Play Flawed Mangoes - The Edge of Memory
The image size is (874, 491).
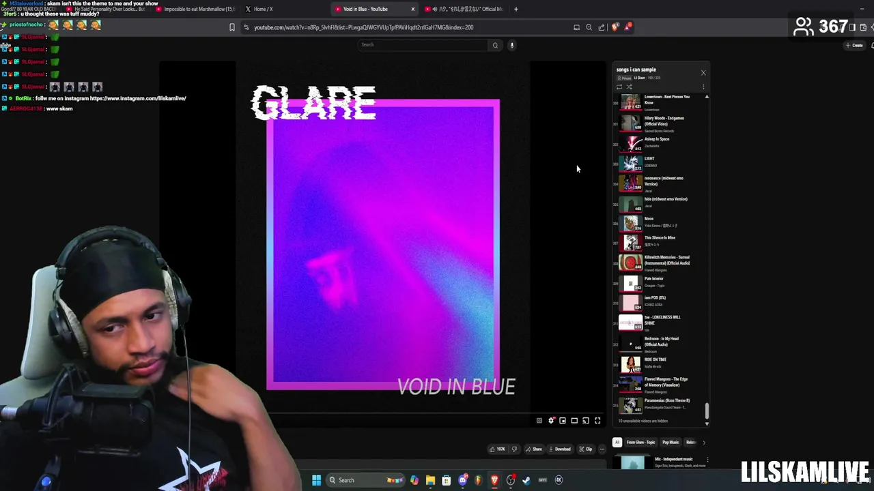[x=659, y=385]
